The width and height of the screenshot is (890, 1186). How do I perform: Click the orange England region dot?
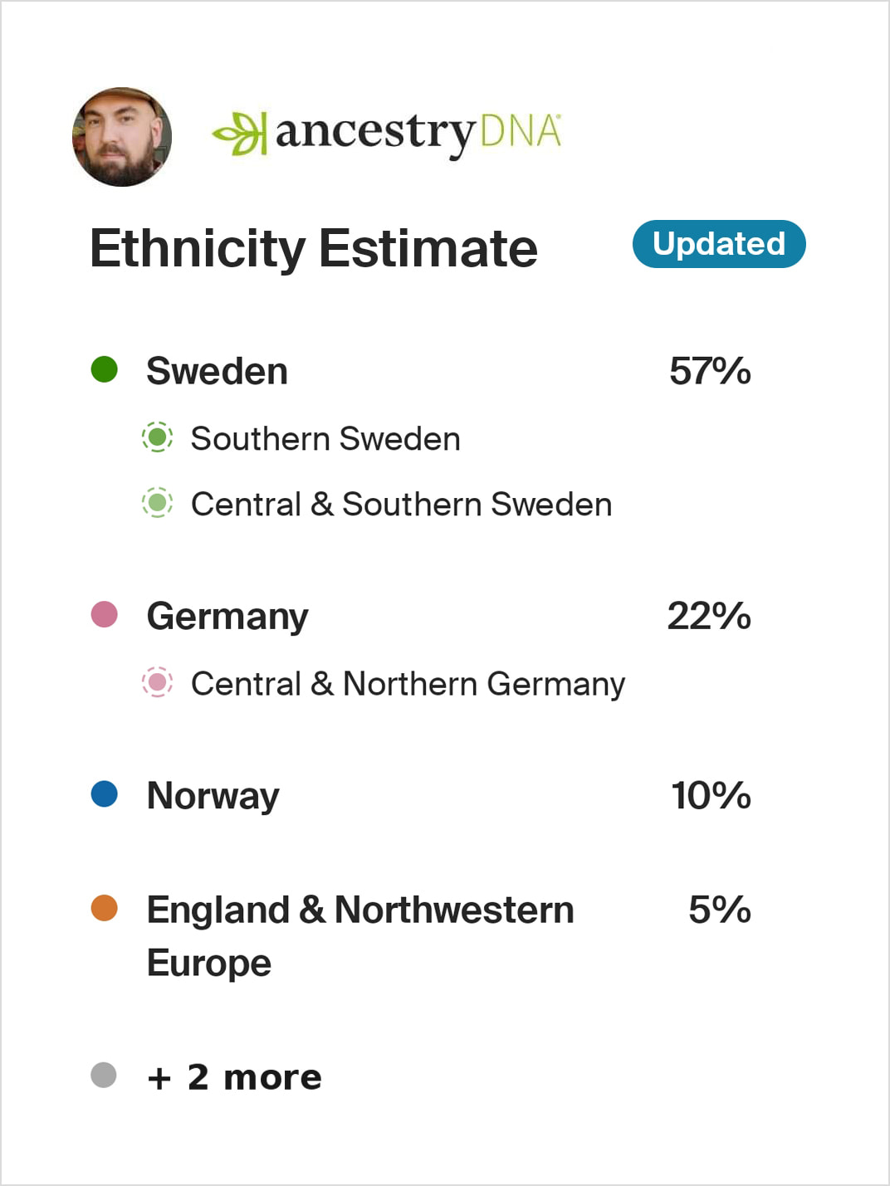[105, 908]
